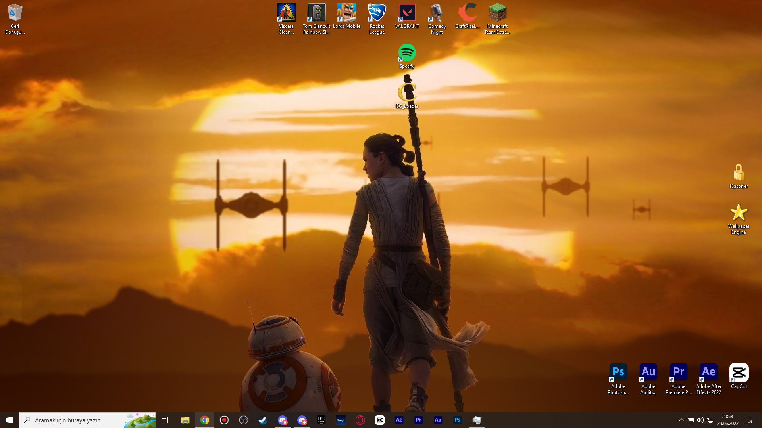Select the Adobe Premiere Pro desktop shortcut

click(678, 379)
